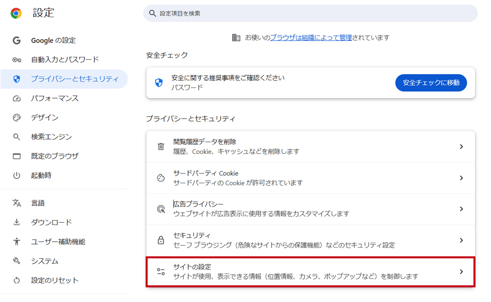The width and height of the screenshot is (491, 302).
Task: Click the download arrow icon for ダウンロード
Action: 17,222
